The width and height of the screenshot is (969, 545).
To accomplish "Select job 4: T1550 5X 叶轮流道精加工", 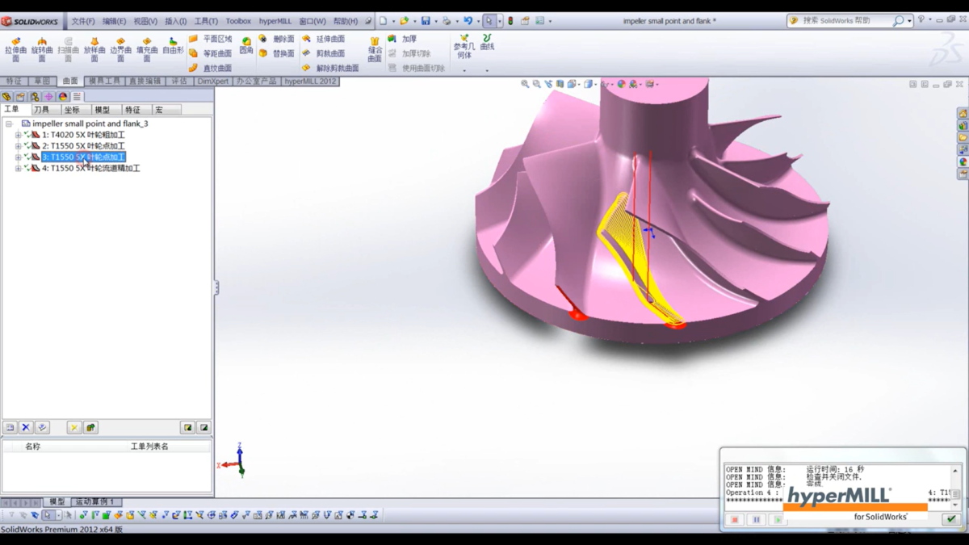I will (91, 169).
